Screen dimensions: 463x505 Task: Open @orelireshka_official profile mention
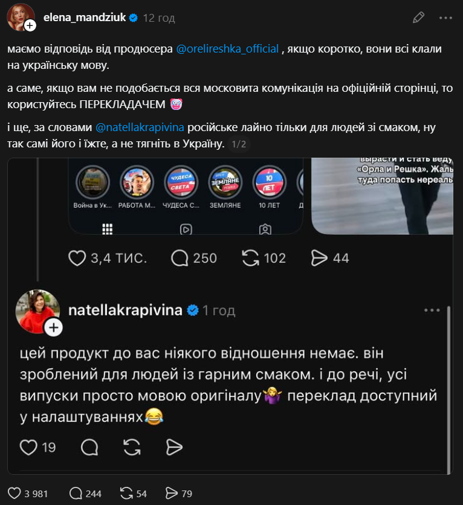(227, 49)
